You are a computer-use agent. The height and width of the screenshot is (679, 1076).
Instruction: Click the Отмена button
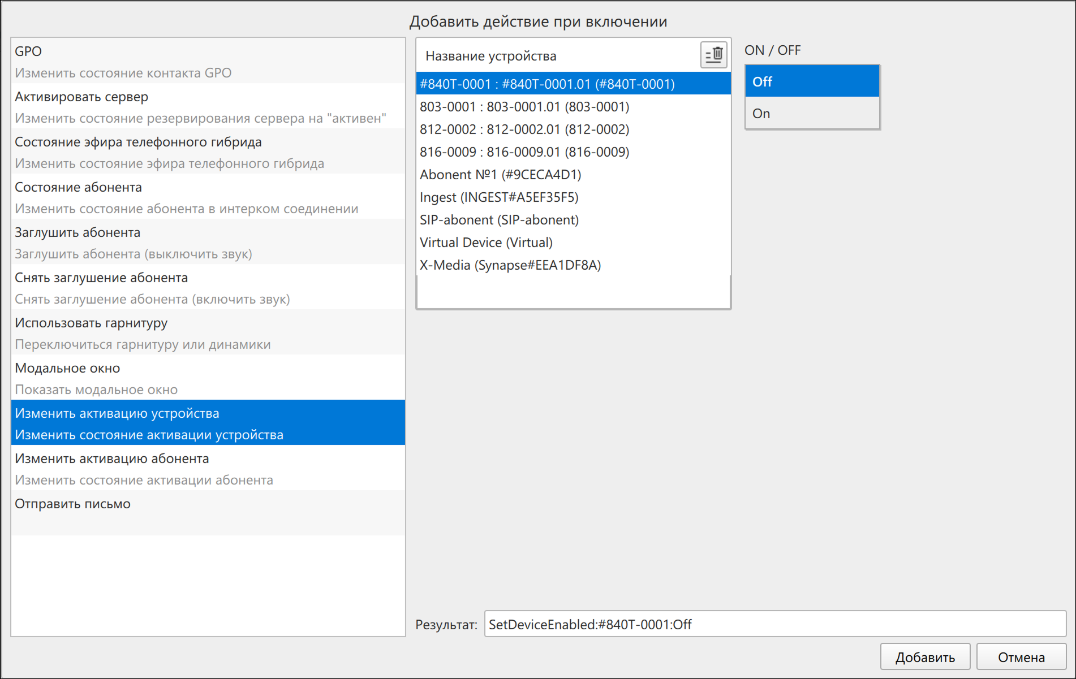(1021, 657)
